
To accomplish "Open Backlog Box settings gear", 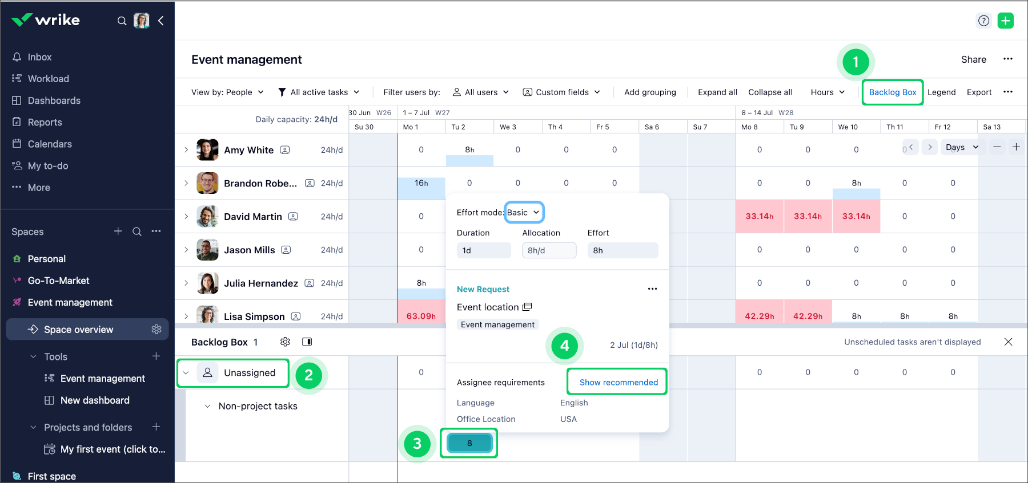I will tap(285, 342).
